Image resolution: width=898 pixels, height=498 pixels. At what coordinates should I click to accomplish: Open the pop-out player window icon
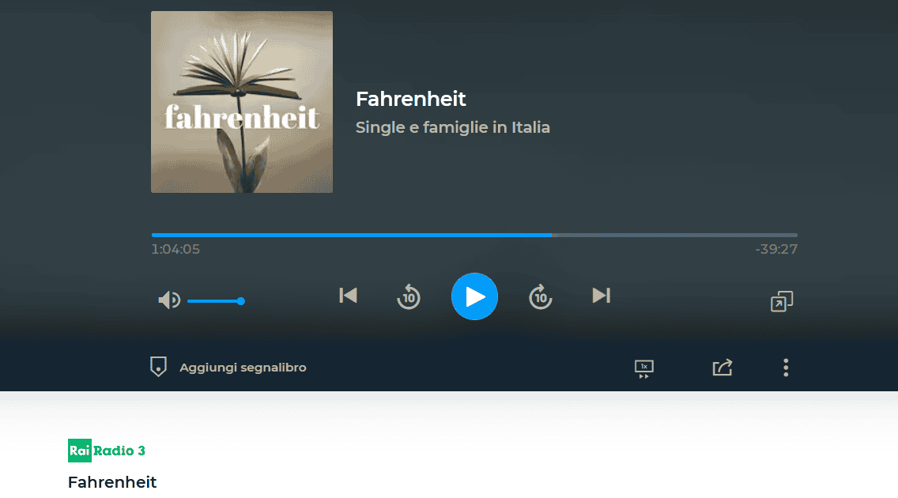pyautogui.click(x=782, y=301)
